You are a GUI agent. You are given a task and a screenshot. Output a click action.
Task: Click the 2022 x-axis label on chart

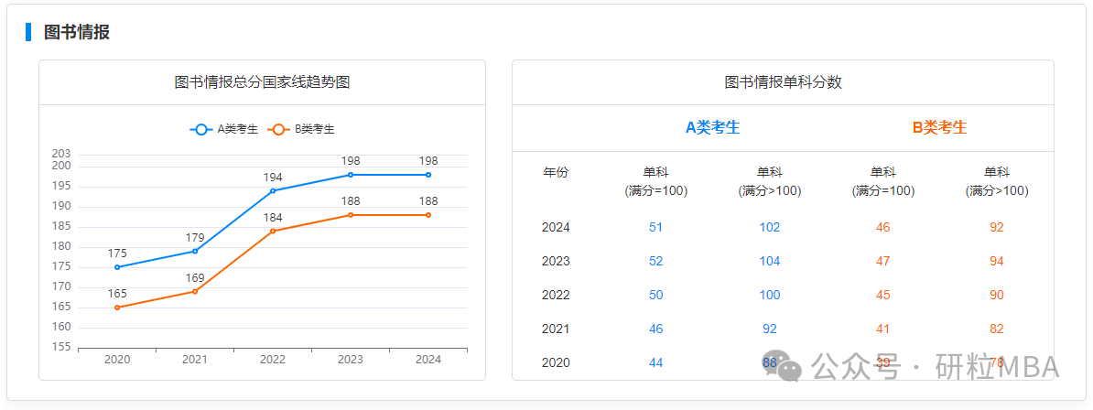coord(273,360)
